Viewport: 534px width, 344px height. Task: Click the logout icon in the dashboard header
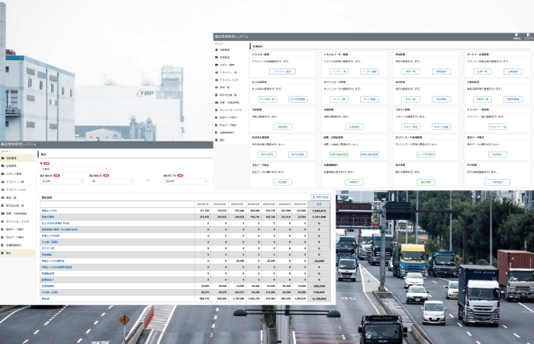coord(529,36)
